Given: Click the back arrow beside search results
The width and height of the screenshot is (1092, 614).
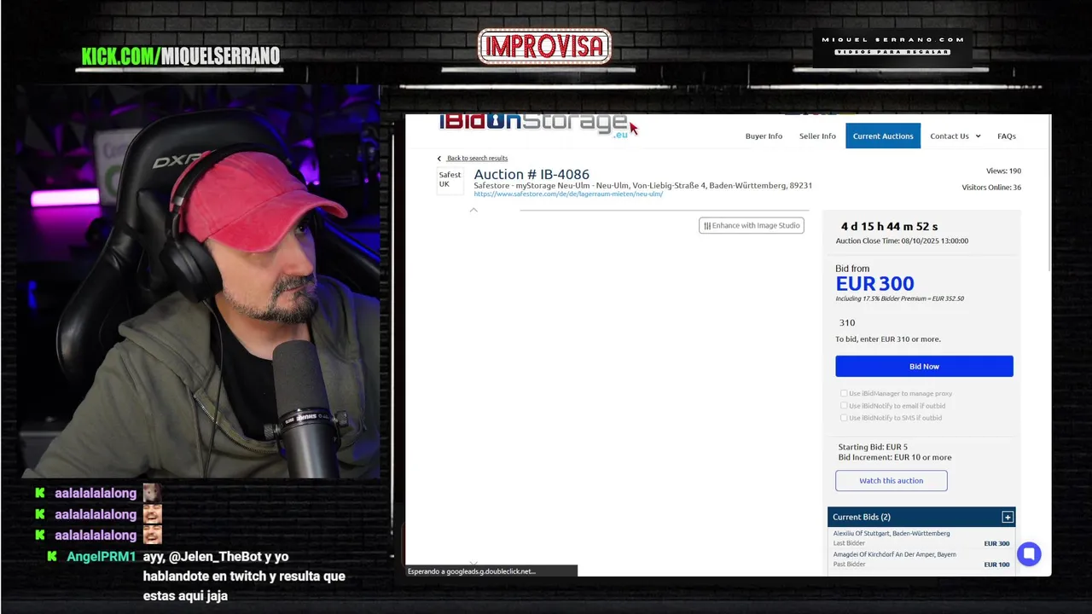Looking at the screenshot, I should click(x=439, y=159).
